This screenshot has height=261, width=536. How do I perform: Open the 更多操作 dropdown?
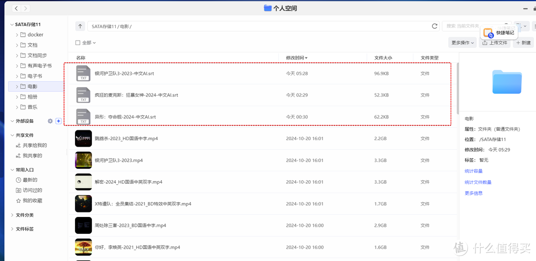pos(462,43)
